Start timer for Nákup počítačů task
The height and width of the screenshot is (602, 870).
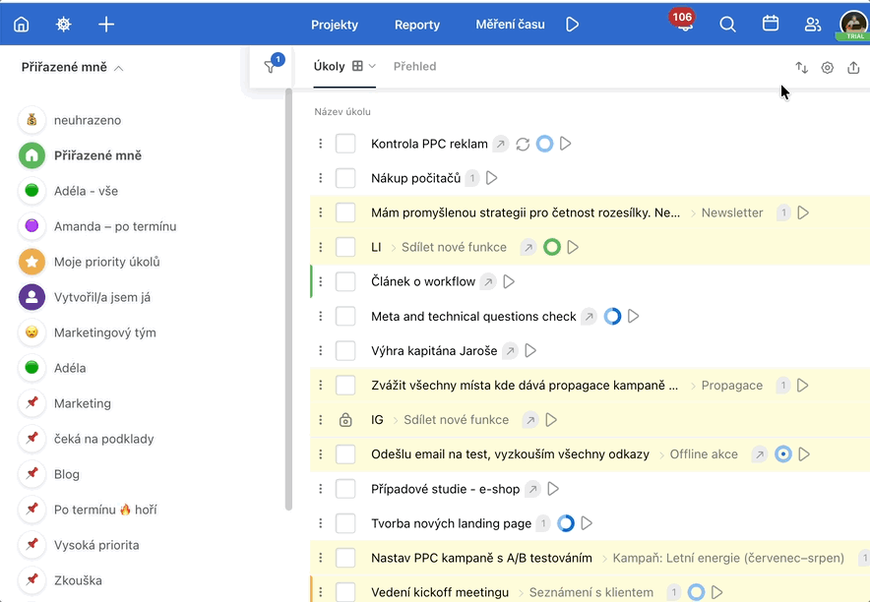(492, 178)
